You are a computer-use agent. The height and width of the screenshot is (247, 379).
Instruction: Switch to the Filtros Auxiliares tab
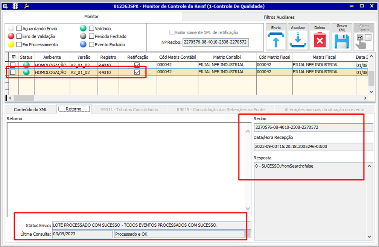pos(279,17)
